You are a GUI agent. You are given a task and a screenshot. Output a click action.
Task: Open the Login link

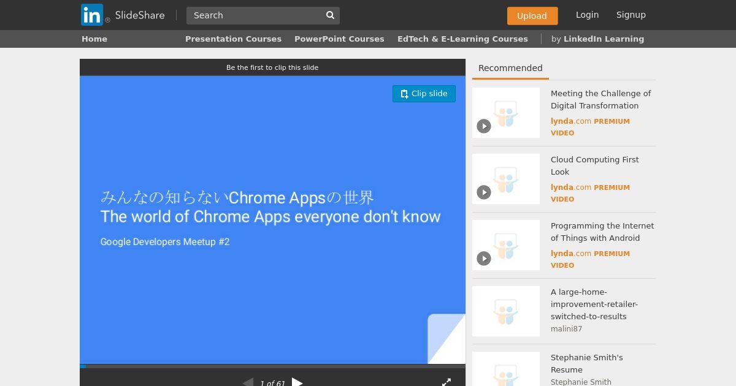[x=587, y=15]
